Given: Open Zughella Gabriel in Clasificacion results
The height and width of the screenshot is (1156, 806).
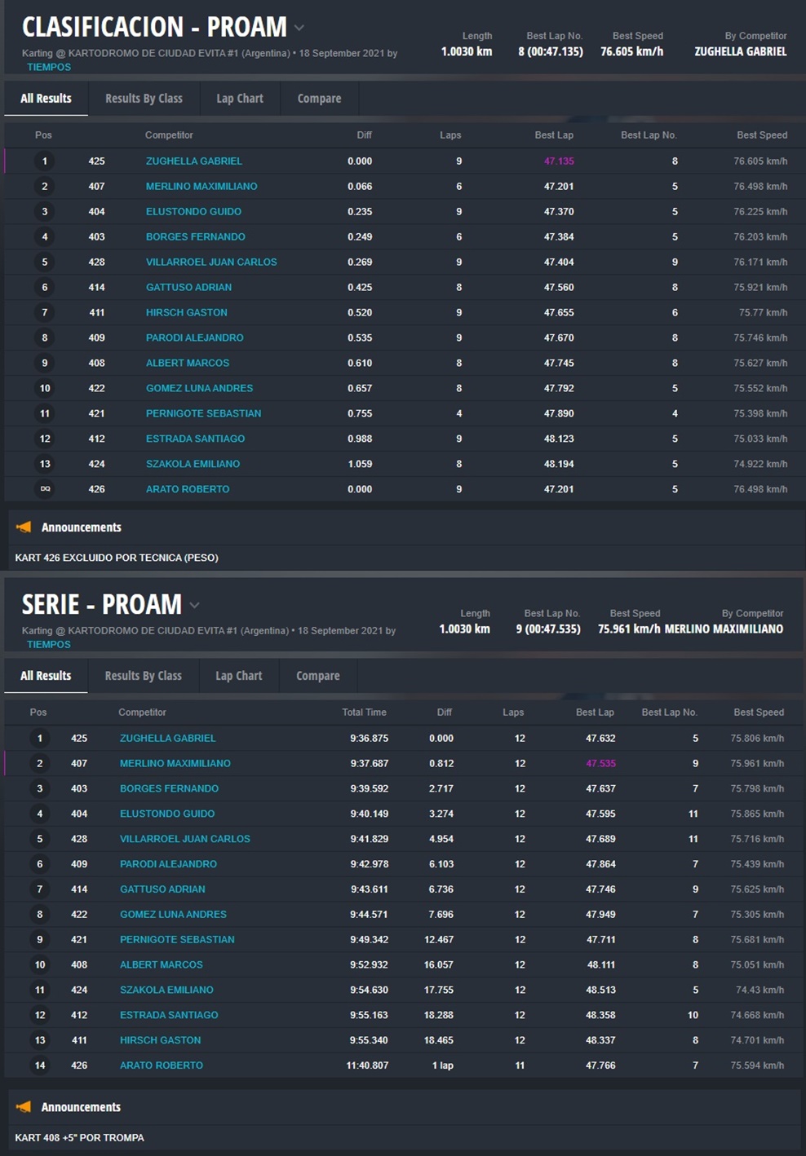Looking at the screenshot, I should (x=193, y=161).
